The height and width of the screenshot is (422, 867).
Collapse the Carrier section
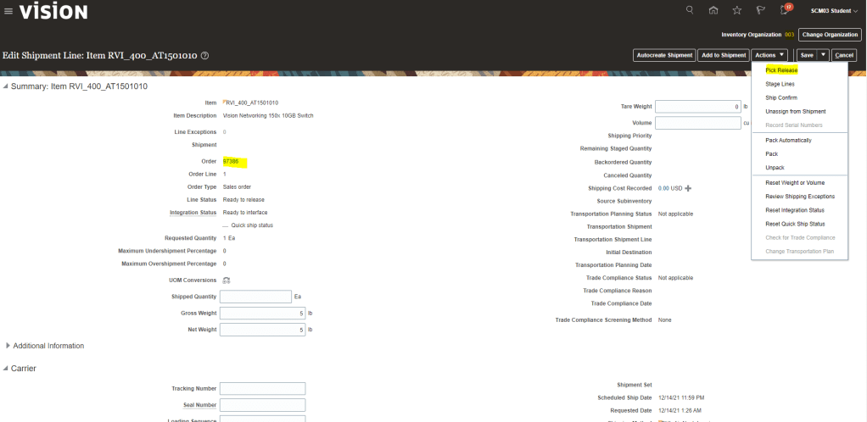click(7, 369)
